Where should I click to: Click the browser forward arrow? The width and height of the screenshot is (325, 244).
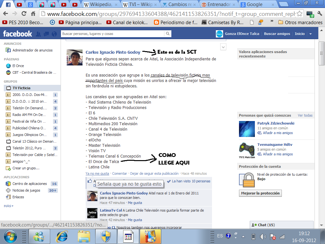[15, 14]
